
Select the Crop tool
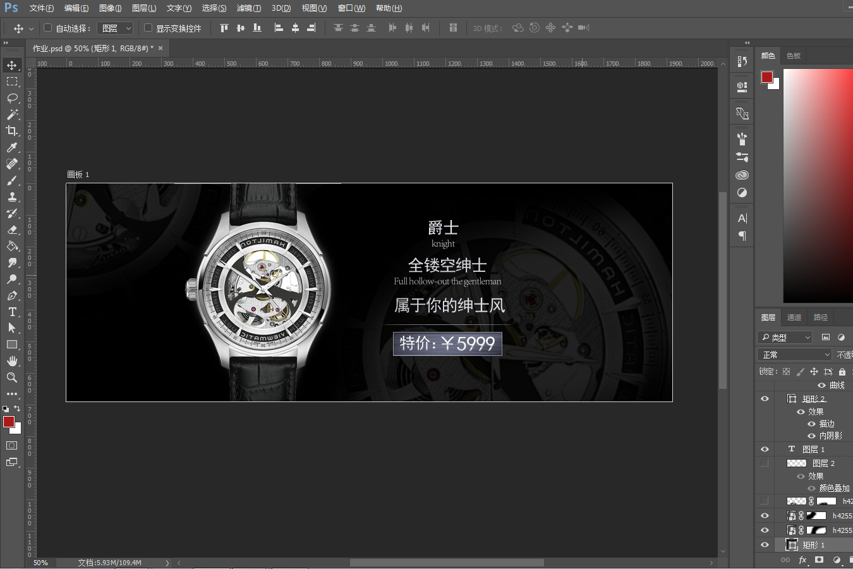12,131
